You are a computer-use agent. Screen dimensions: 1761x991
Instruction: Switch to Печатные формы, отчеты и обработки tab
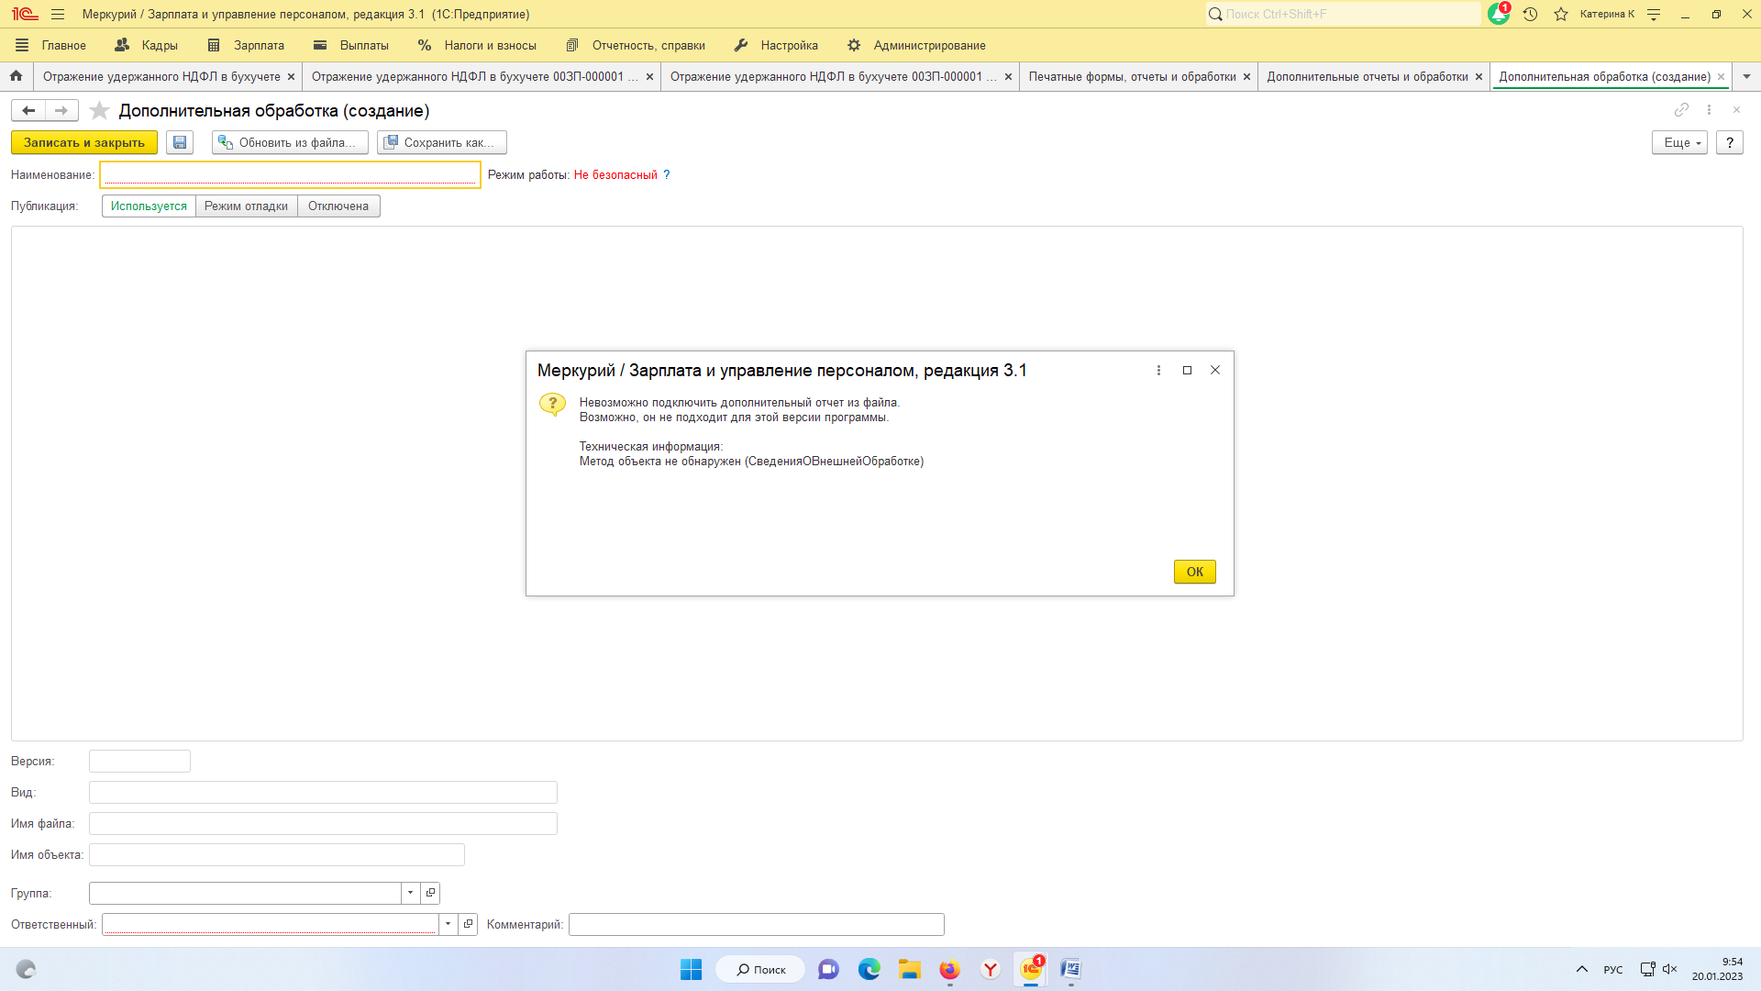click(x=1132, y=76)
